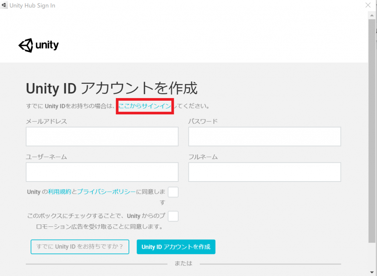Click the または divider label
The height and width of the screenshot is (276, 377).
[183, 264]
